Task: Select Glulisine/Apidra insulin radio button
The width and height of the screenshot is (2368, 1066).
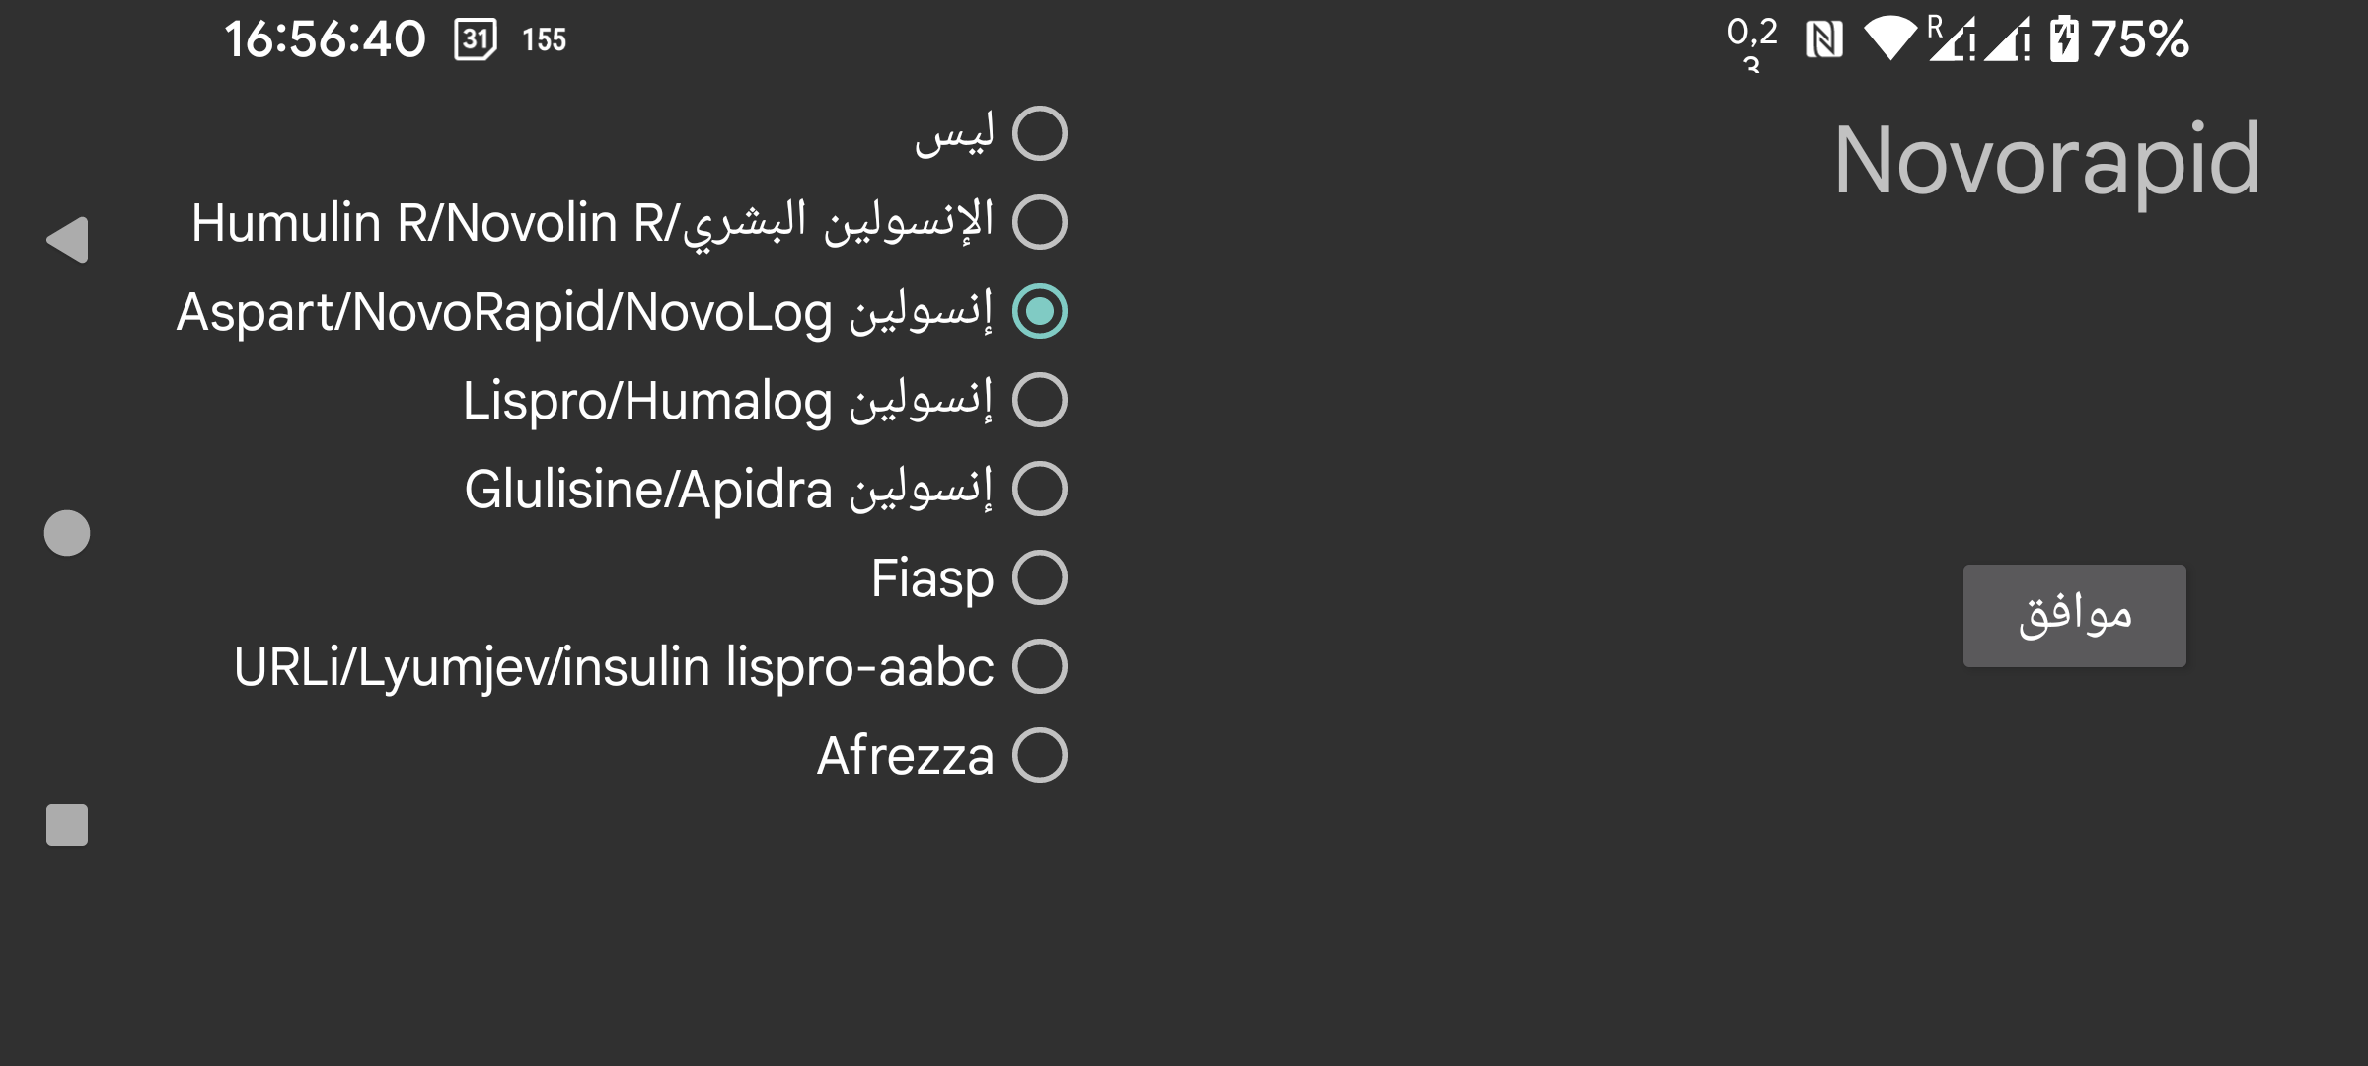Action: point(1039,489)
